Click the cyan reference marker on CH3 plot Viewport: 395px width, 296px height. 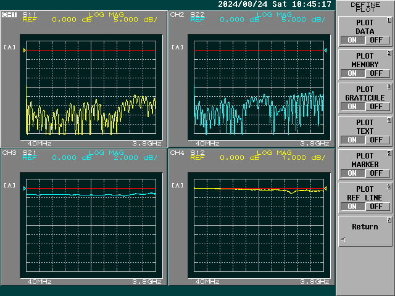(x=25, y=188)
